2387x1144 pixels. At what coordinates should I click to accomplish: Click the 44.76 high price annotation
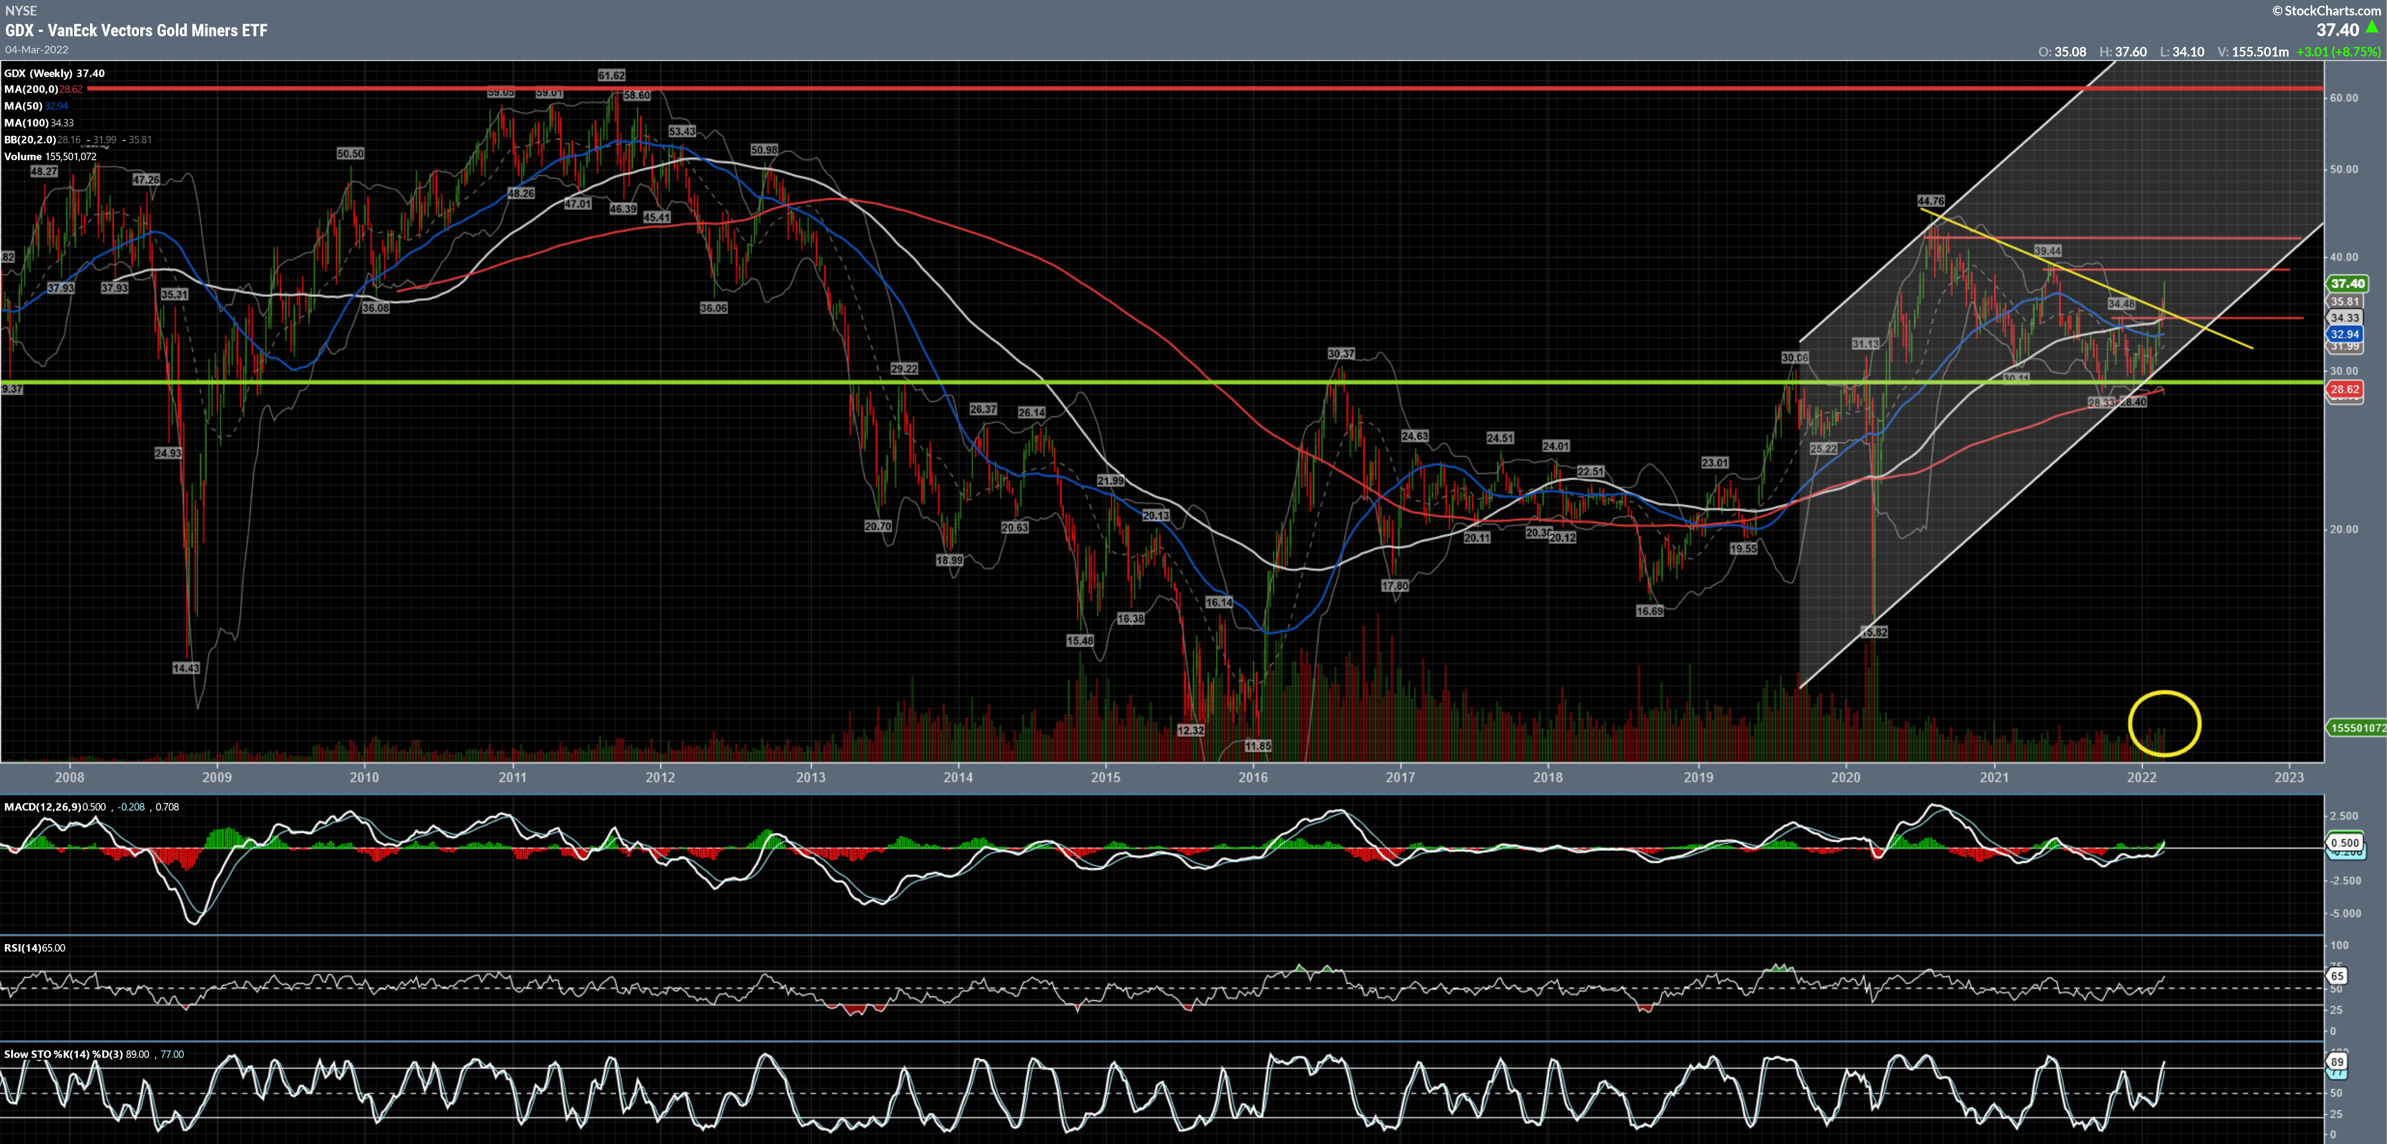click(1930, 201)
